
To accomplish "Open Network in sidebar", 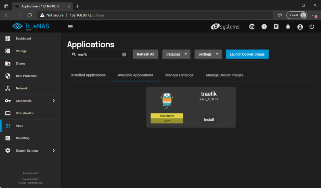I will click(x=31, y=88).
